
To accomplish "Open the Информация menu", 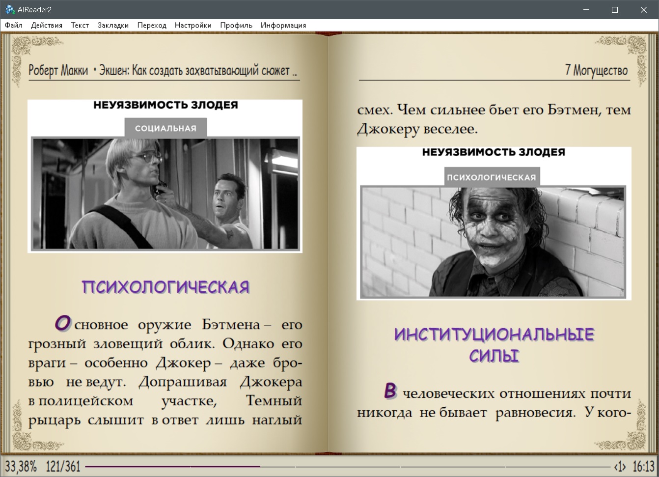I will coord(283,25).
